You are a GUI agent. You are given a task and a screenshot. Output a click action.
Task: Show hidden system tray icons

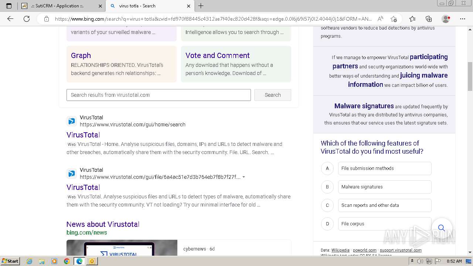(x=412, y=261)
